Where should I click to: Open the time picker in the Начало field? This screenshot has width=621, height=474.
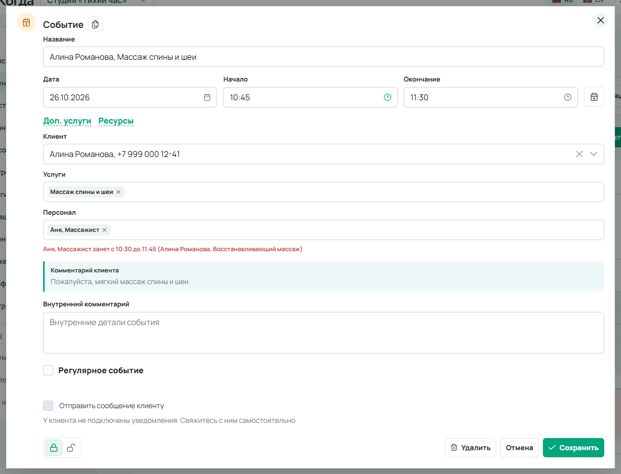pos(388,97)
